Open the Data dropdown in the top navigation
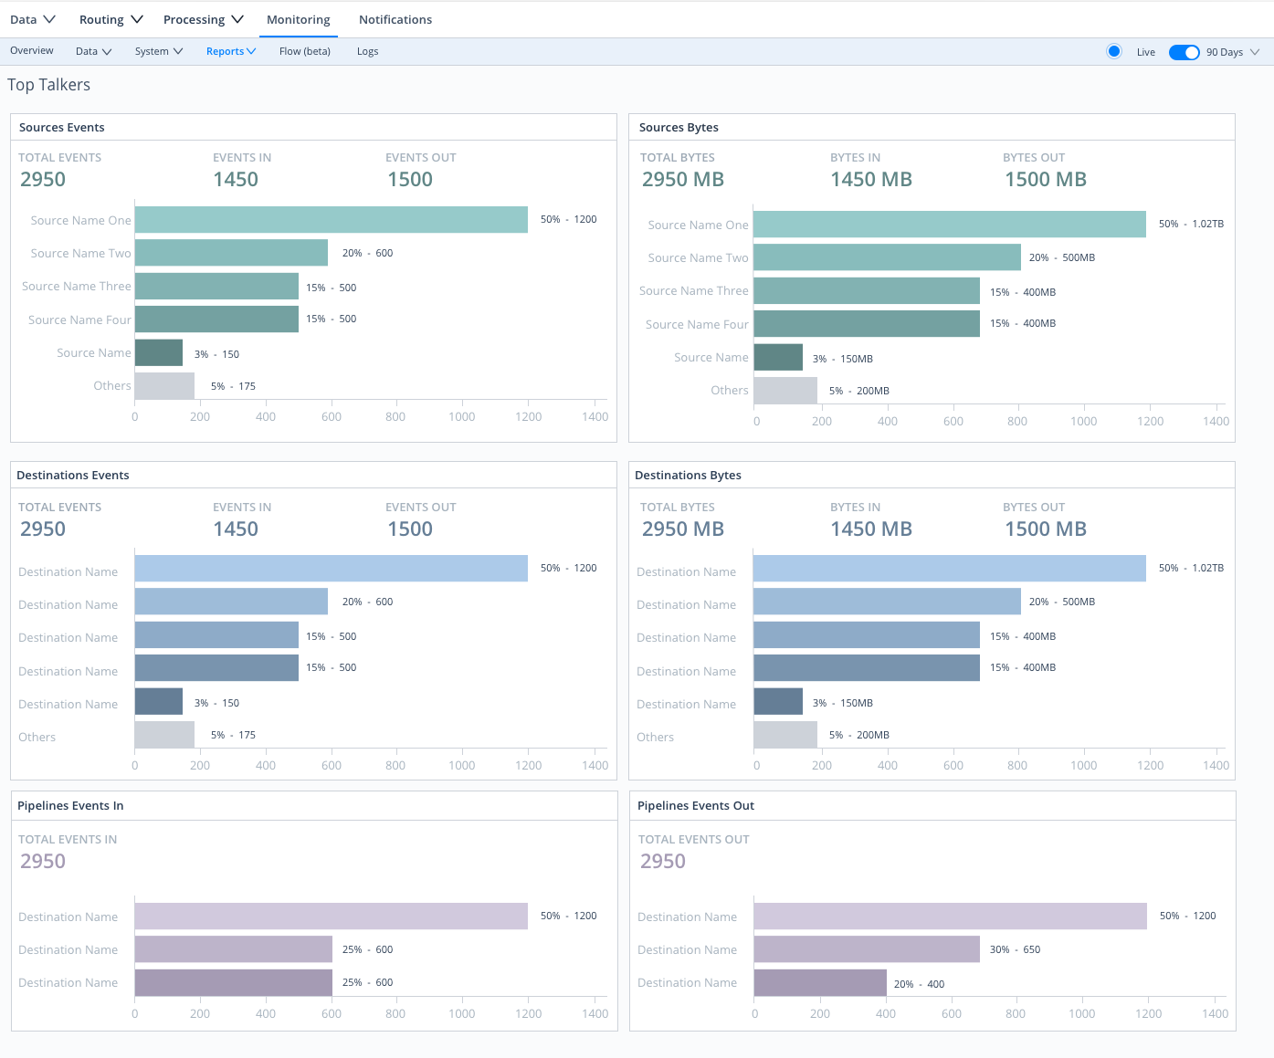 coord(32,18)
